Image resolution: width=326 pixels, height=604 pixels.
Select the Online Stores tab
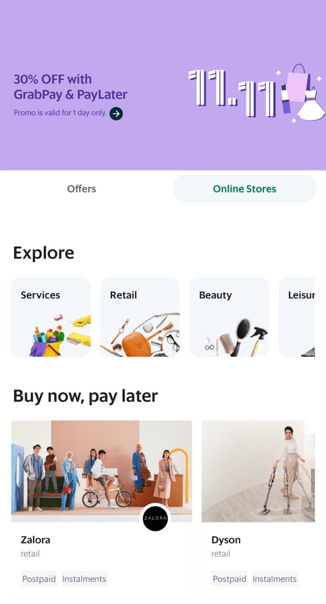[244, 189]
